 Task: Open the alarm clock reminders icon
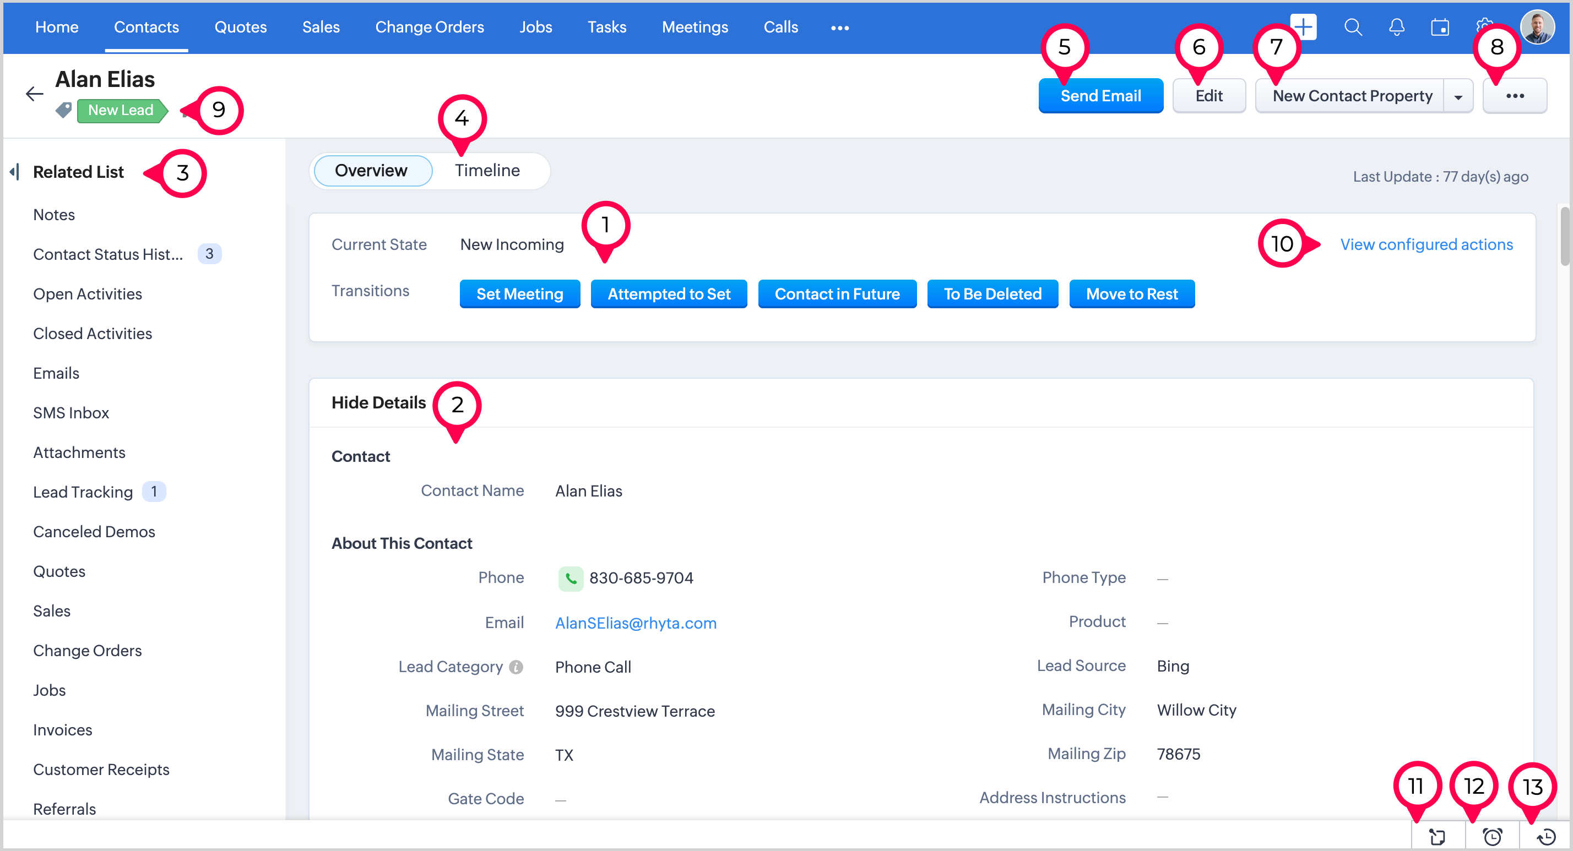pyautogui.click(x=1493, y=836)
